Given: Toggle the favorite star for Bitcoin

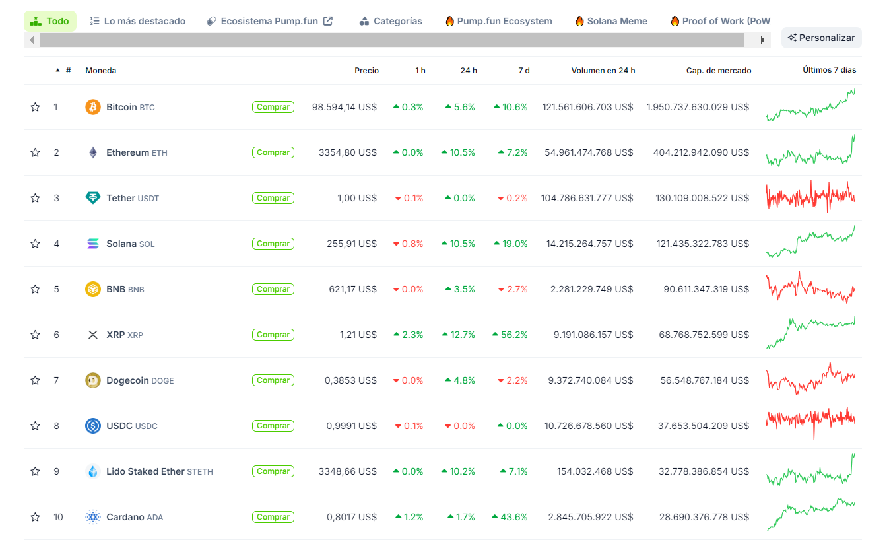Looking at the screenshot, I should click(35, 107).
